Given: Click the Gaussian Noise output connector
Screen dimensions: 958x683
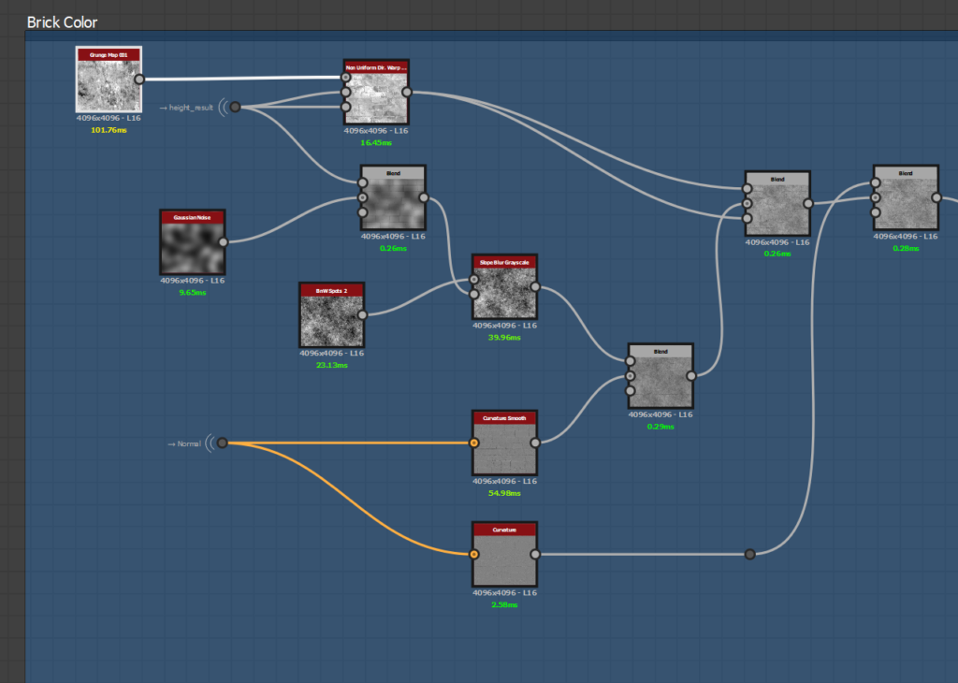Looking at the screenshot, I should point(223,242).
